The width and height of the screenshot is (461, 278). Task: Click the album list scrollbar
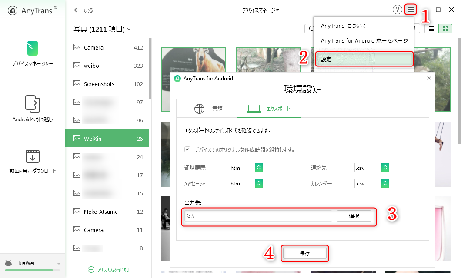coord(150,69)
